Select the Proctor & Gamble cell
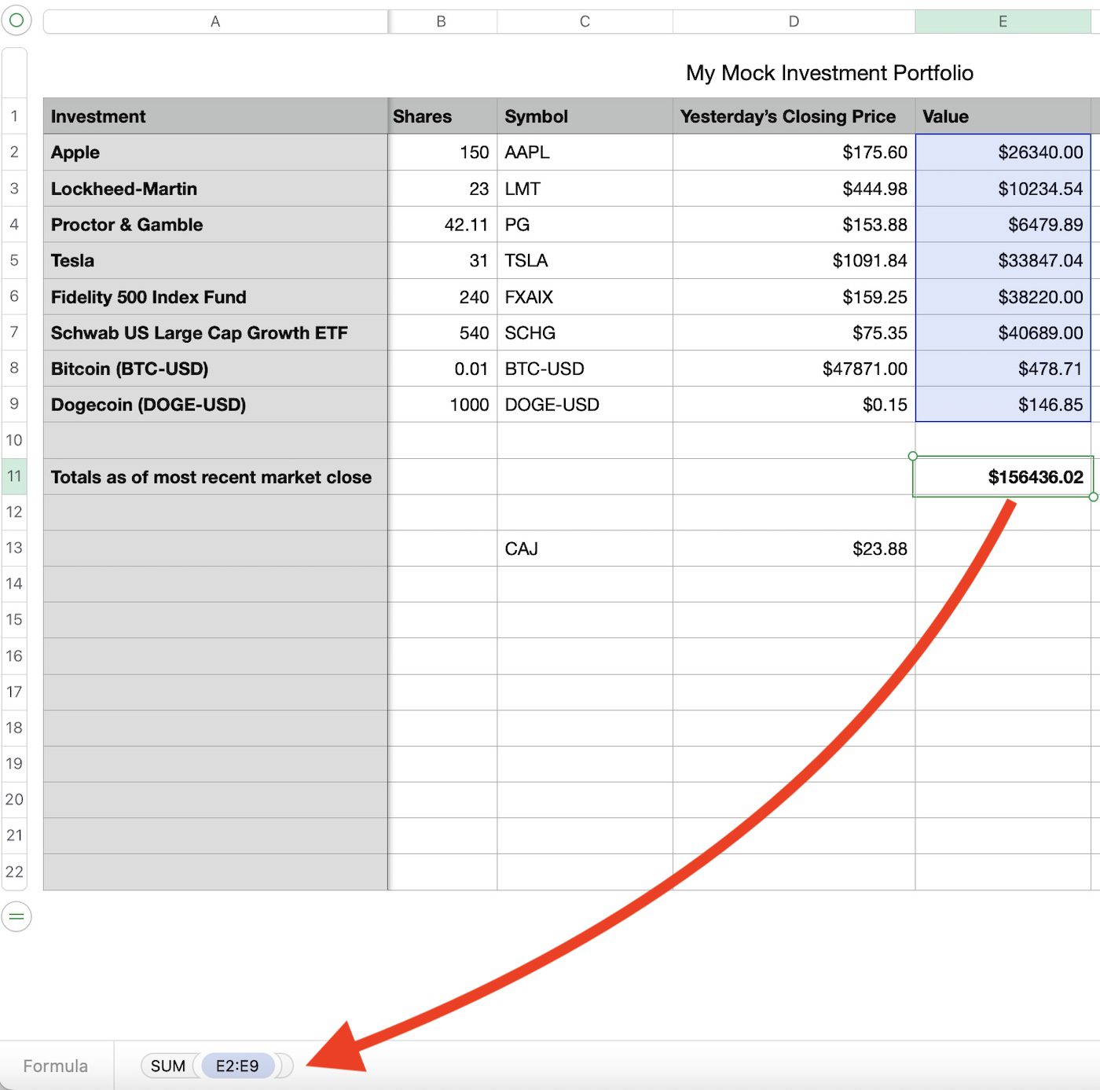This screenshot has width=1100, height=1090. 215,225
